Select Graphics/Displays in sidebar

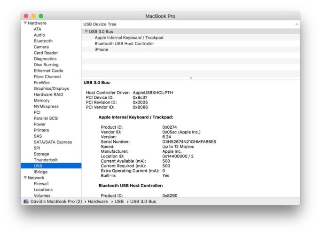coord(51,88)
